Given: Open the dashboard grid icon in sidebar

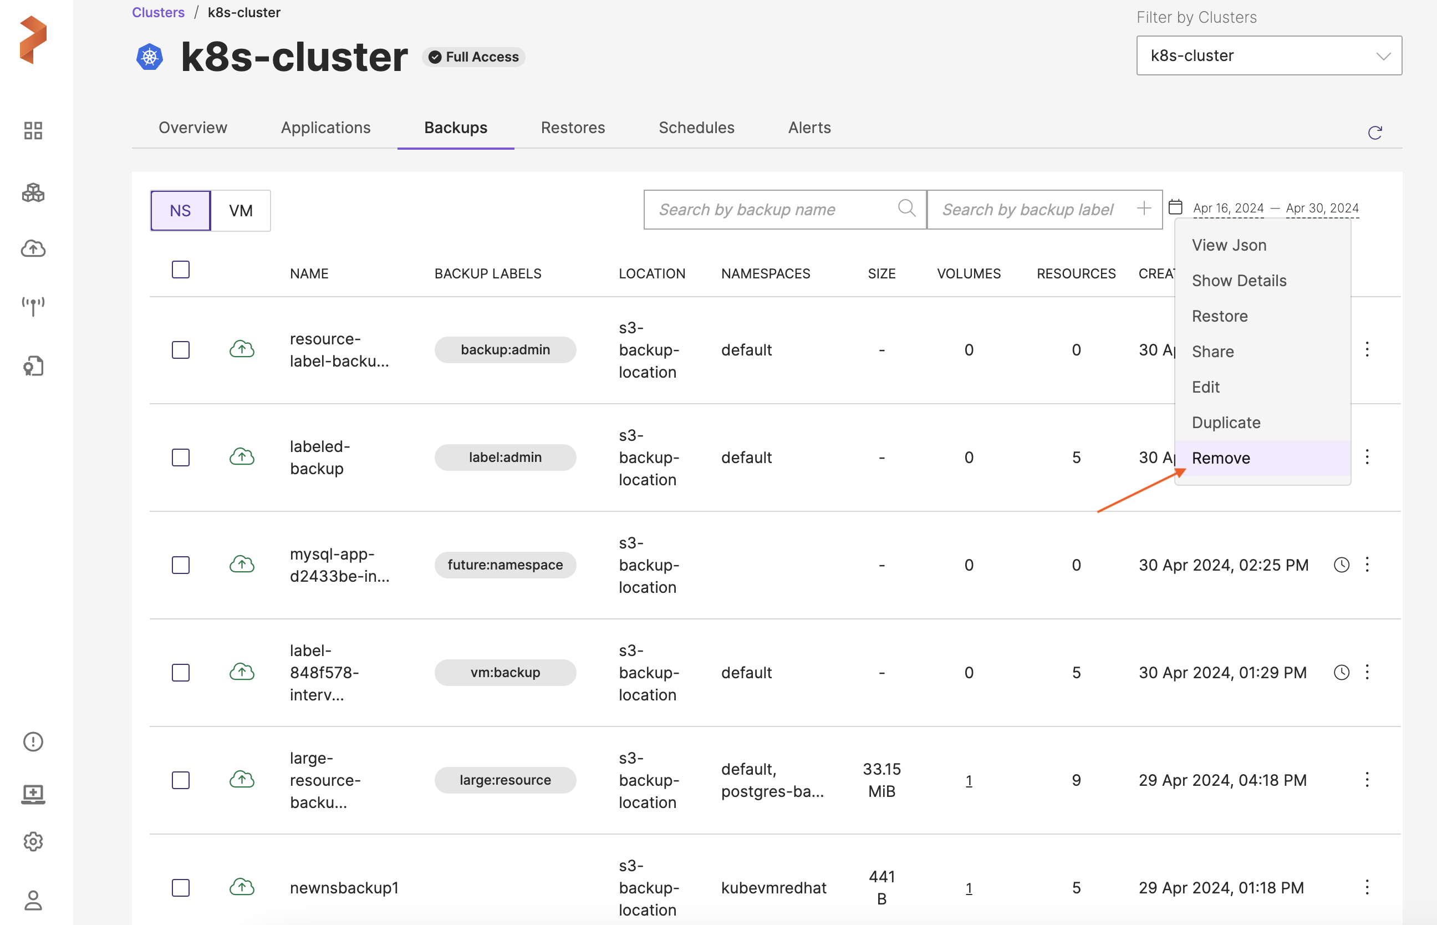Looking at the screenshot, I should pos(33,130).
